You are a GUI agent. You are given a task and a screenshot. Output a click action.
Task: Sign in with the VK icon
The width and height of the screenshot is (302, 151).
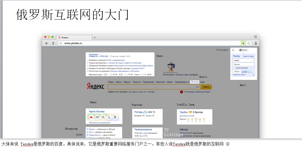pyautogui.click(x=243, y=72)
